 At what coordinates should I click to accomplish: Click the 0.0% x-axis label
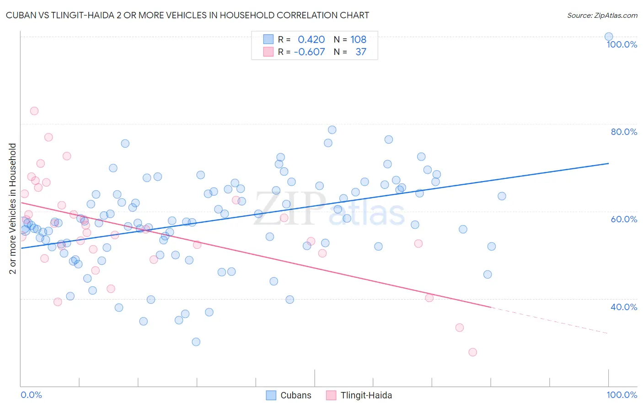32,395
